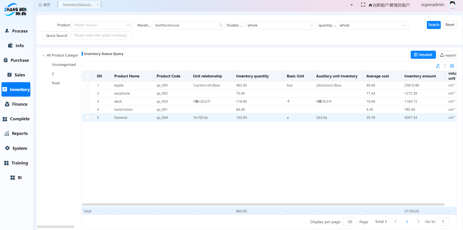Open the Reports module

[x=16, y=133]
